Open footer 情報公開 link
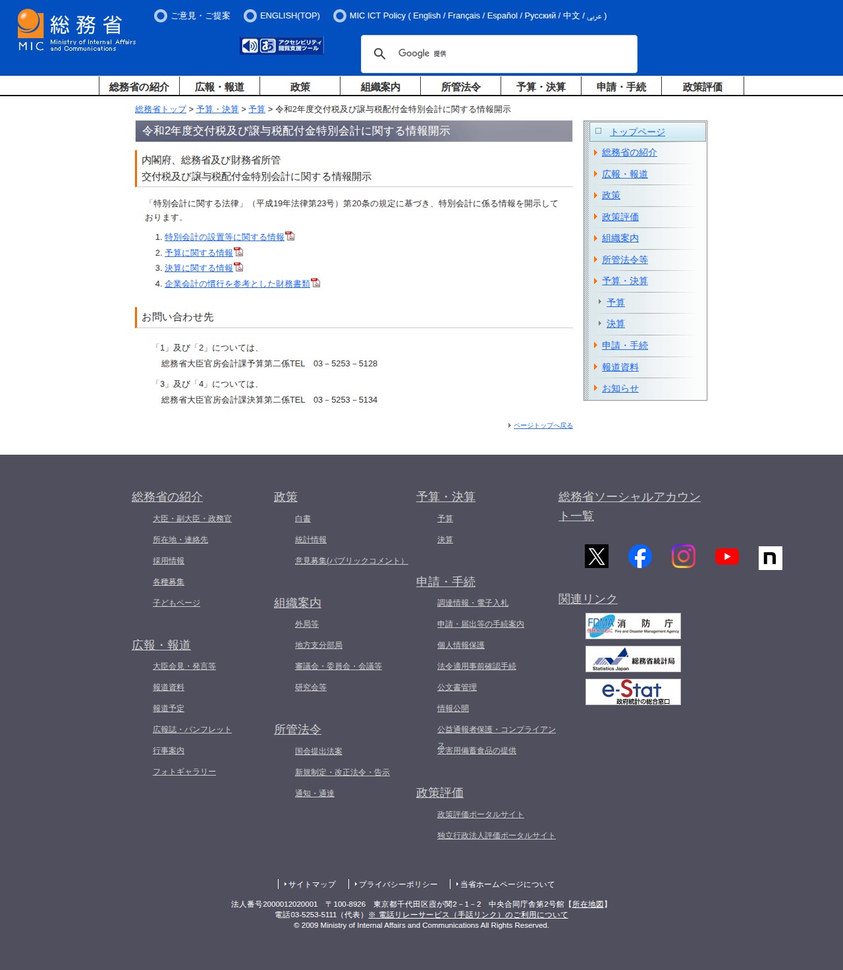The image size is (843, 970). (452, 708)
